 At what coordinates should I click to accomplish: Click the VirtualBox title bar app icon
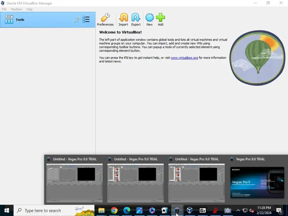[3, 3]
